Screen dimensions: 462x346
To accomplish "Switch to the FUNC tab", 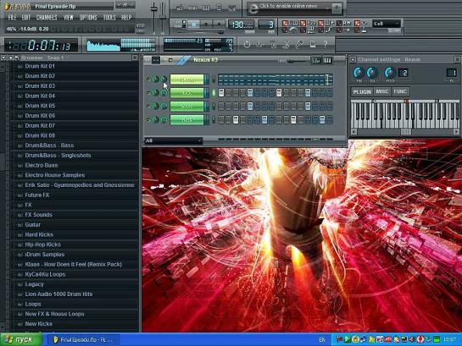I will coord(400,91).
